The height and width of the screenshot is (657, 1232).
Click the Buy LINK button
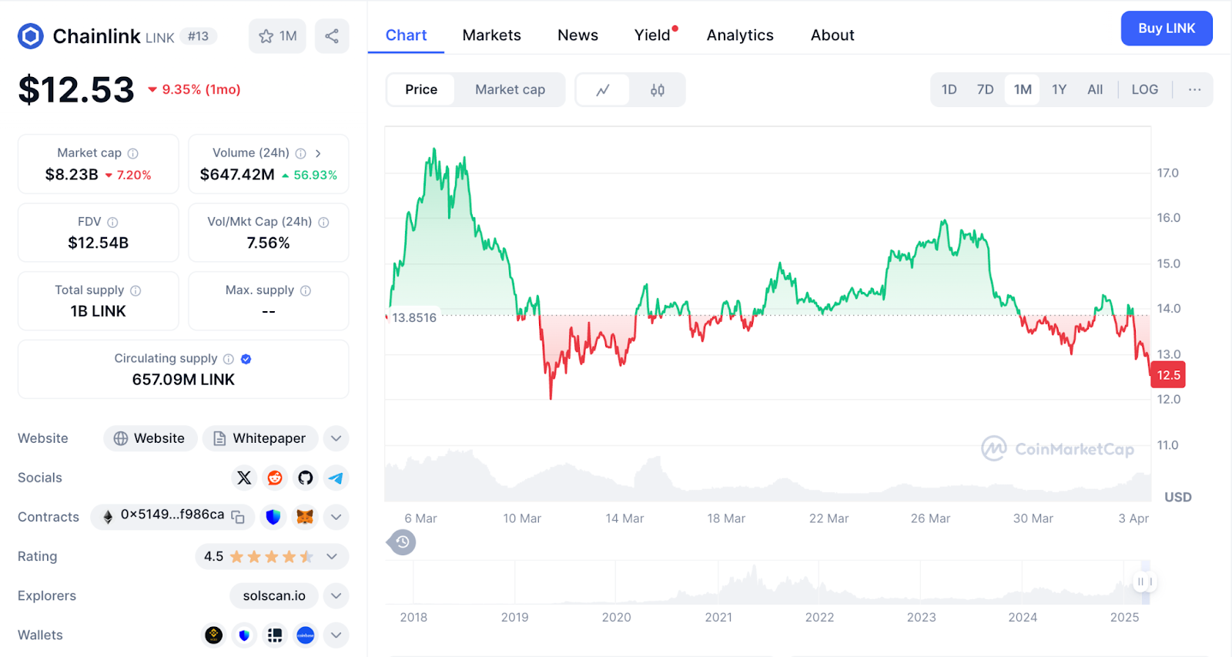[1167, 28]
